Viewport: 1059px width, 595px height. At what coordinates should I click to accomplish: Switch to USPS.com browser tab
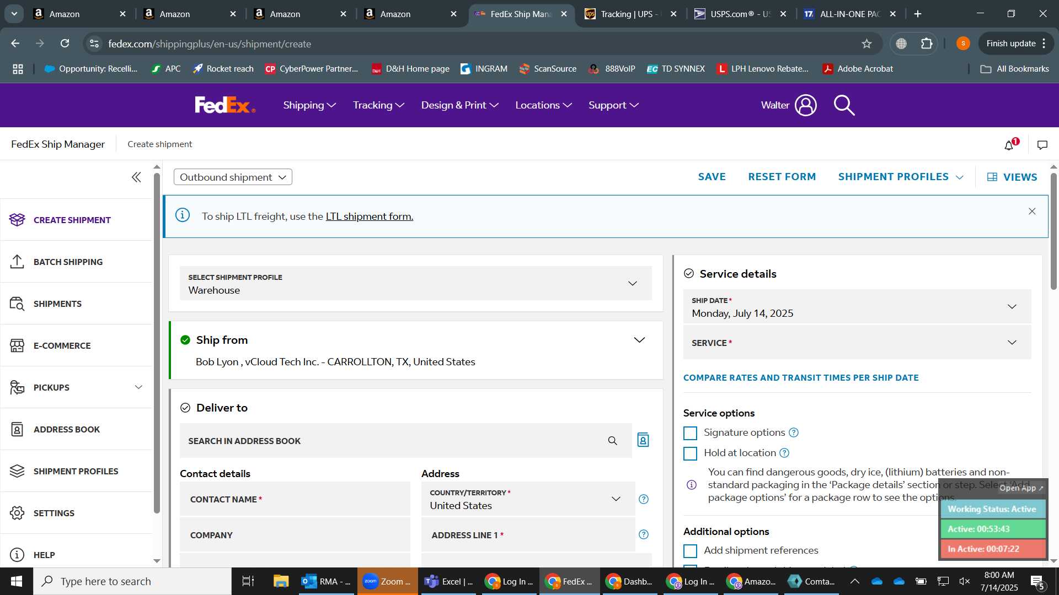point(740,14)
